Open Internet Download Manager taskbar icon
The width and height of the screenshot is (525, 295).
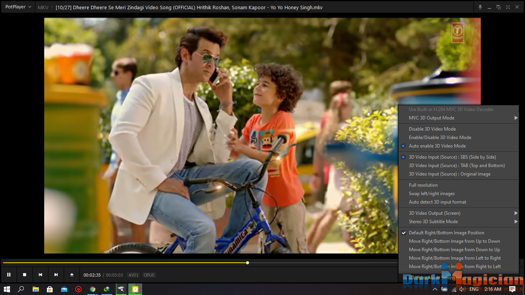pyautogui.click(x=107, y=289)
